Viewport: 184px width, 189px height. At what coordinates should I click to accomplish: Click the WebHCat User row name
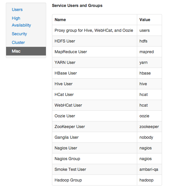point(68,105)
